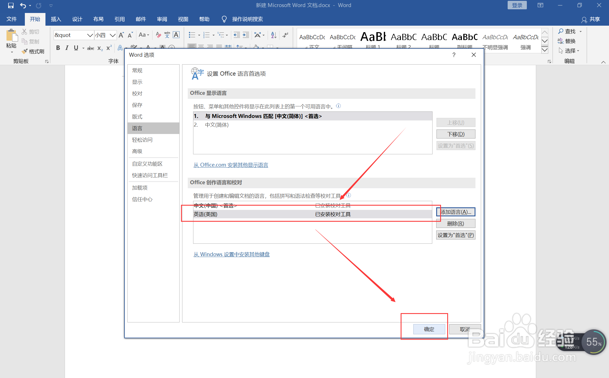Toggle strikethrough (abc) formatting
This screenshot has height=378, width=609.
point(90,48)
